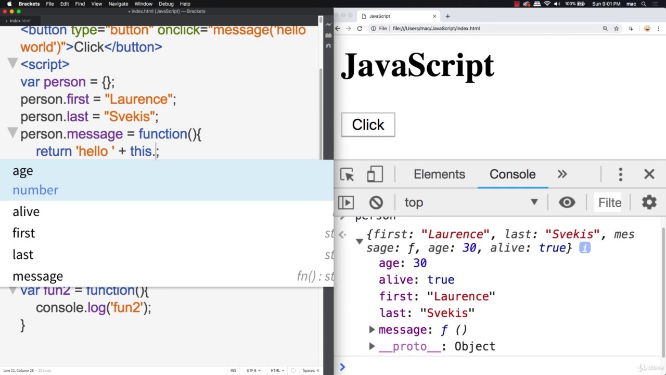
Task: Click the Chrome address bar URL
Action: point(436,29)
